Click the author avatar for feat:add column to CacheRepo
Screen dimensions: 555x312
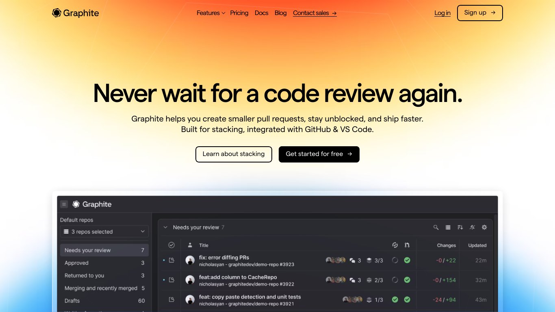pos(190,280)
